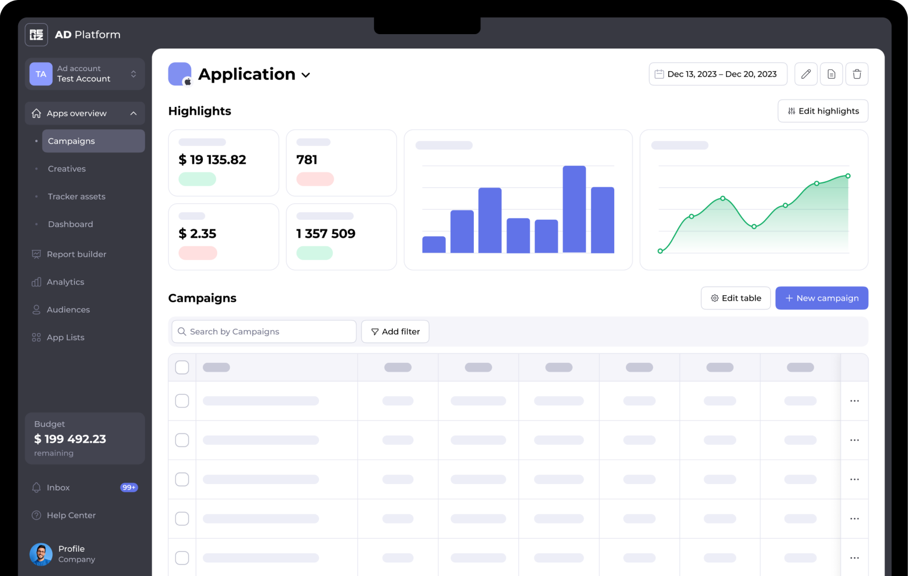Open the Audiences section
The image size is (908, 576).
coord(68,309)
